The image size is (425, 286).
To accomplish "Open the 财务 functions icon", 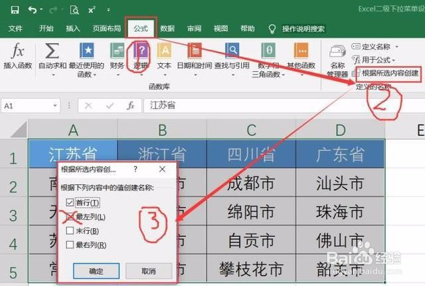I will [117, 50].
